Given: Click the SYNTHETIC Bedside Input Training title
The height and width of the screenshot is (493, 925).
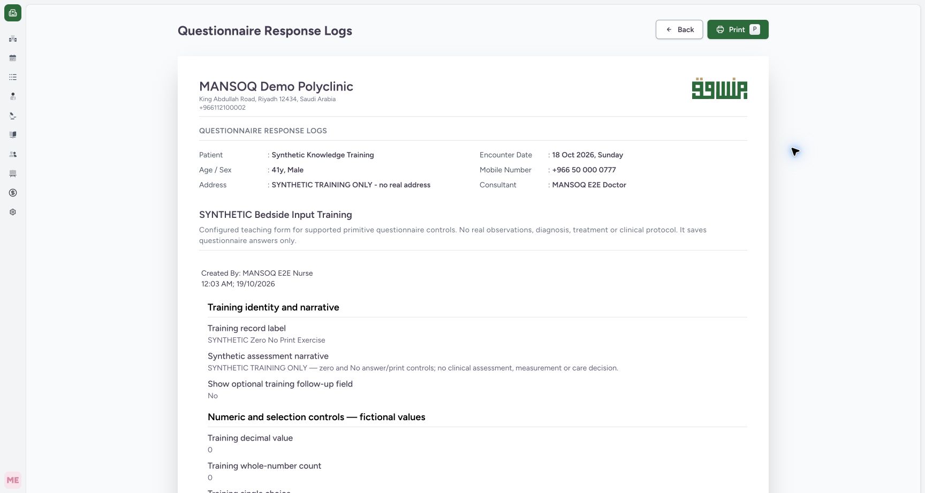Looking at the screenshot, I should coord(276,215).
